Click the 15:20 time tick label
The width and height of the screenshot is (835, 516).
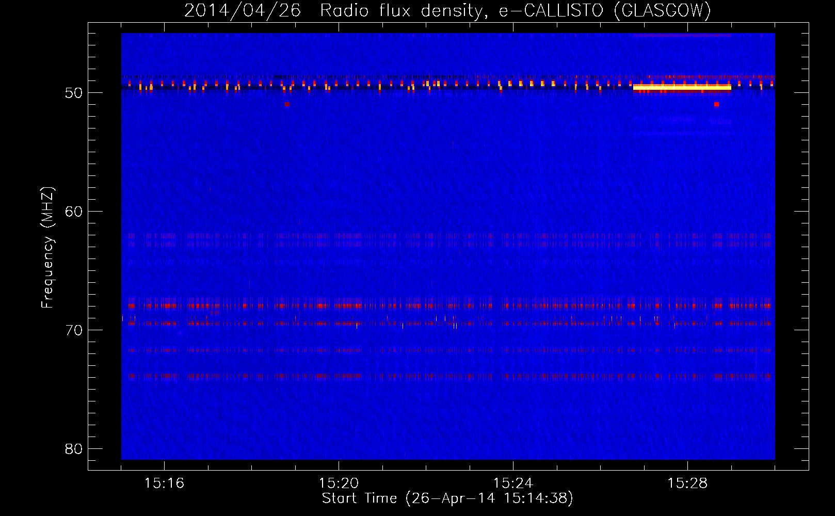click(x=339, y=483)
